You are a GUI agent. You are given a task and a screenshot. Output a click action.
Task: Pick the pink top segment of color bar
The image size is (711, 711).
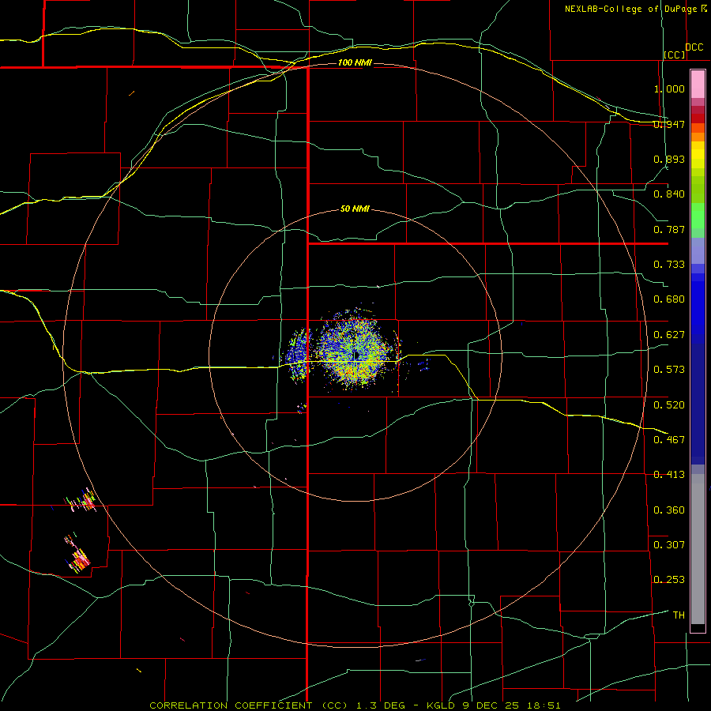[698, 85]
